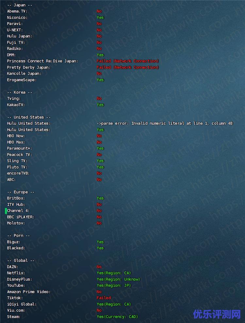245x323 pixels.
Task: Click the 'Pretty Derby Japan:' label
Action: [29, 67]
